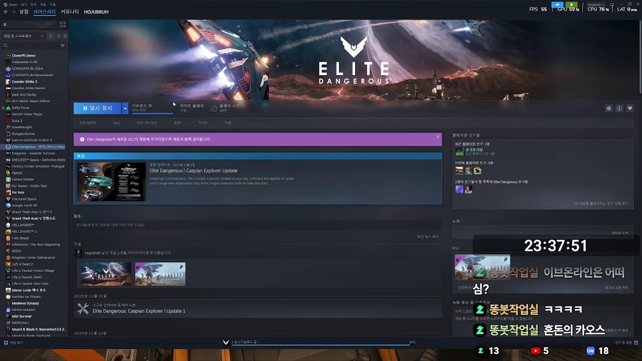Click the Left 4 Dead 2 icon

8,264
